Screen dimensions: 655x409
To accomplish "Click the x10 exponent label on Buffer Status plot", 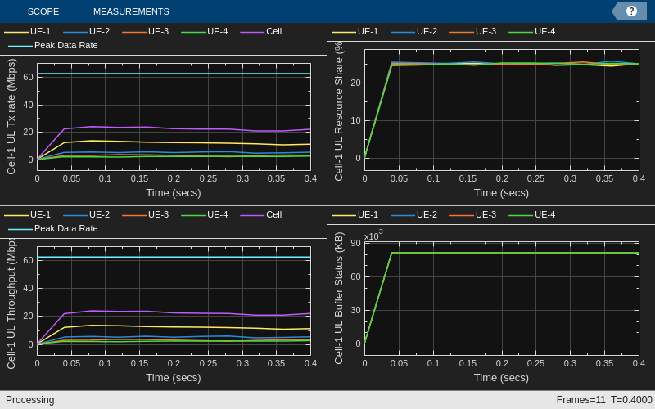I will (373, 236).
